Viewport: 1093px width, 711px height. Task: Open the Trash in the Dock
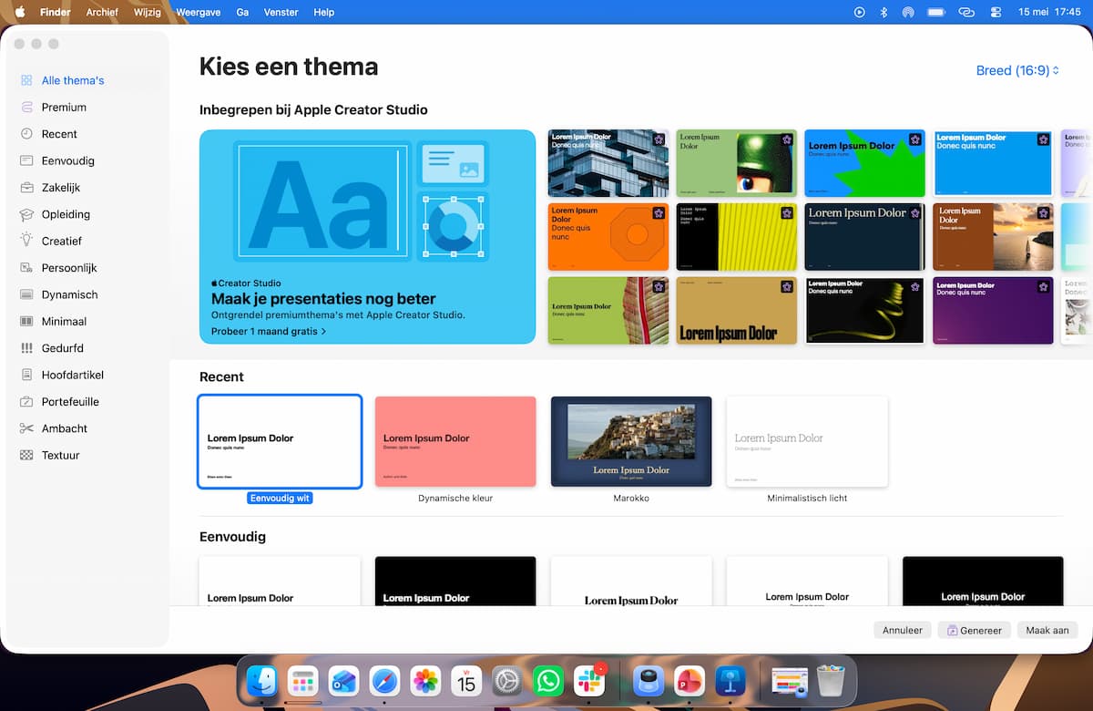point(831,681)
